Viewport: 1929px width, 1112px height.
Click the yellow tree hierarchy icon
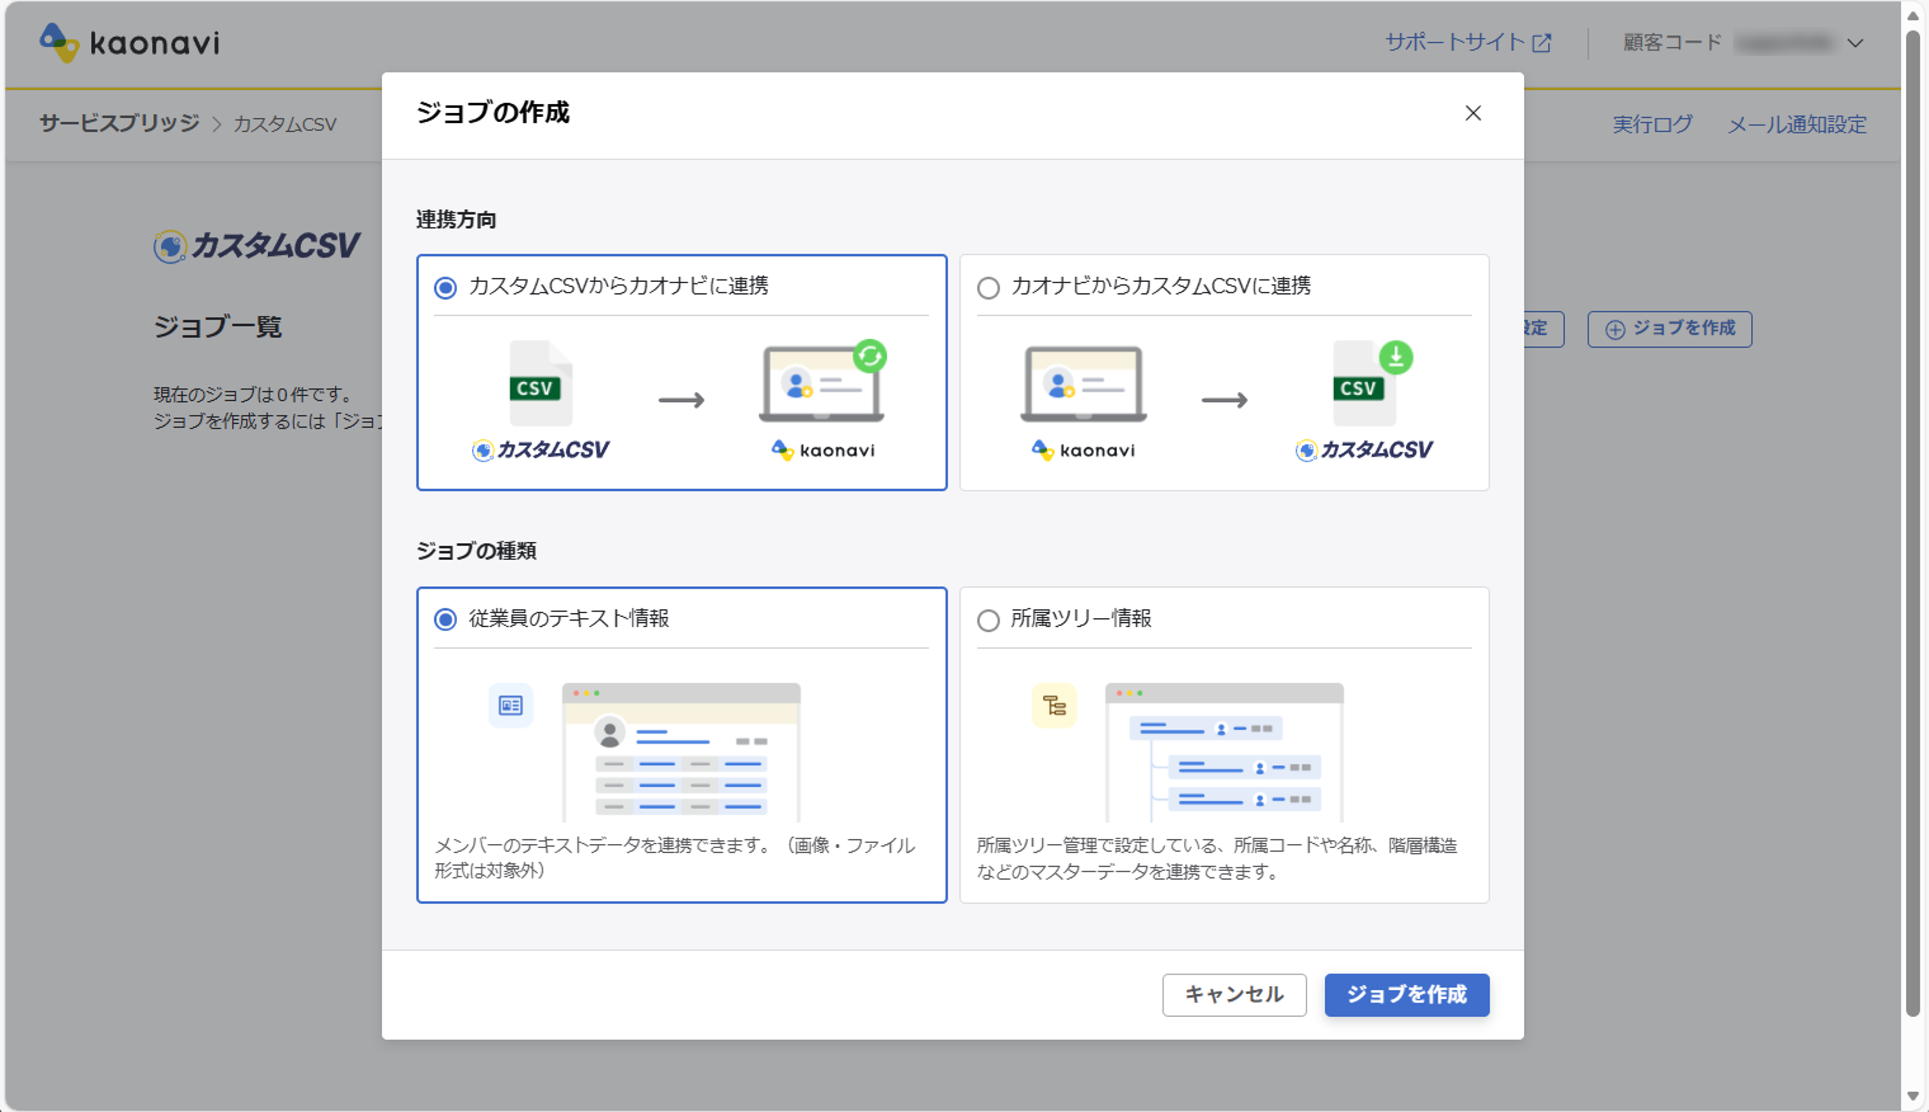pyautogui.click(x=1054, y=705)
